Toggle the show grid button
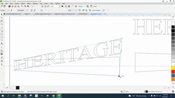The image size is (175, 98). [69, 6]
